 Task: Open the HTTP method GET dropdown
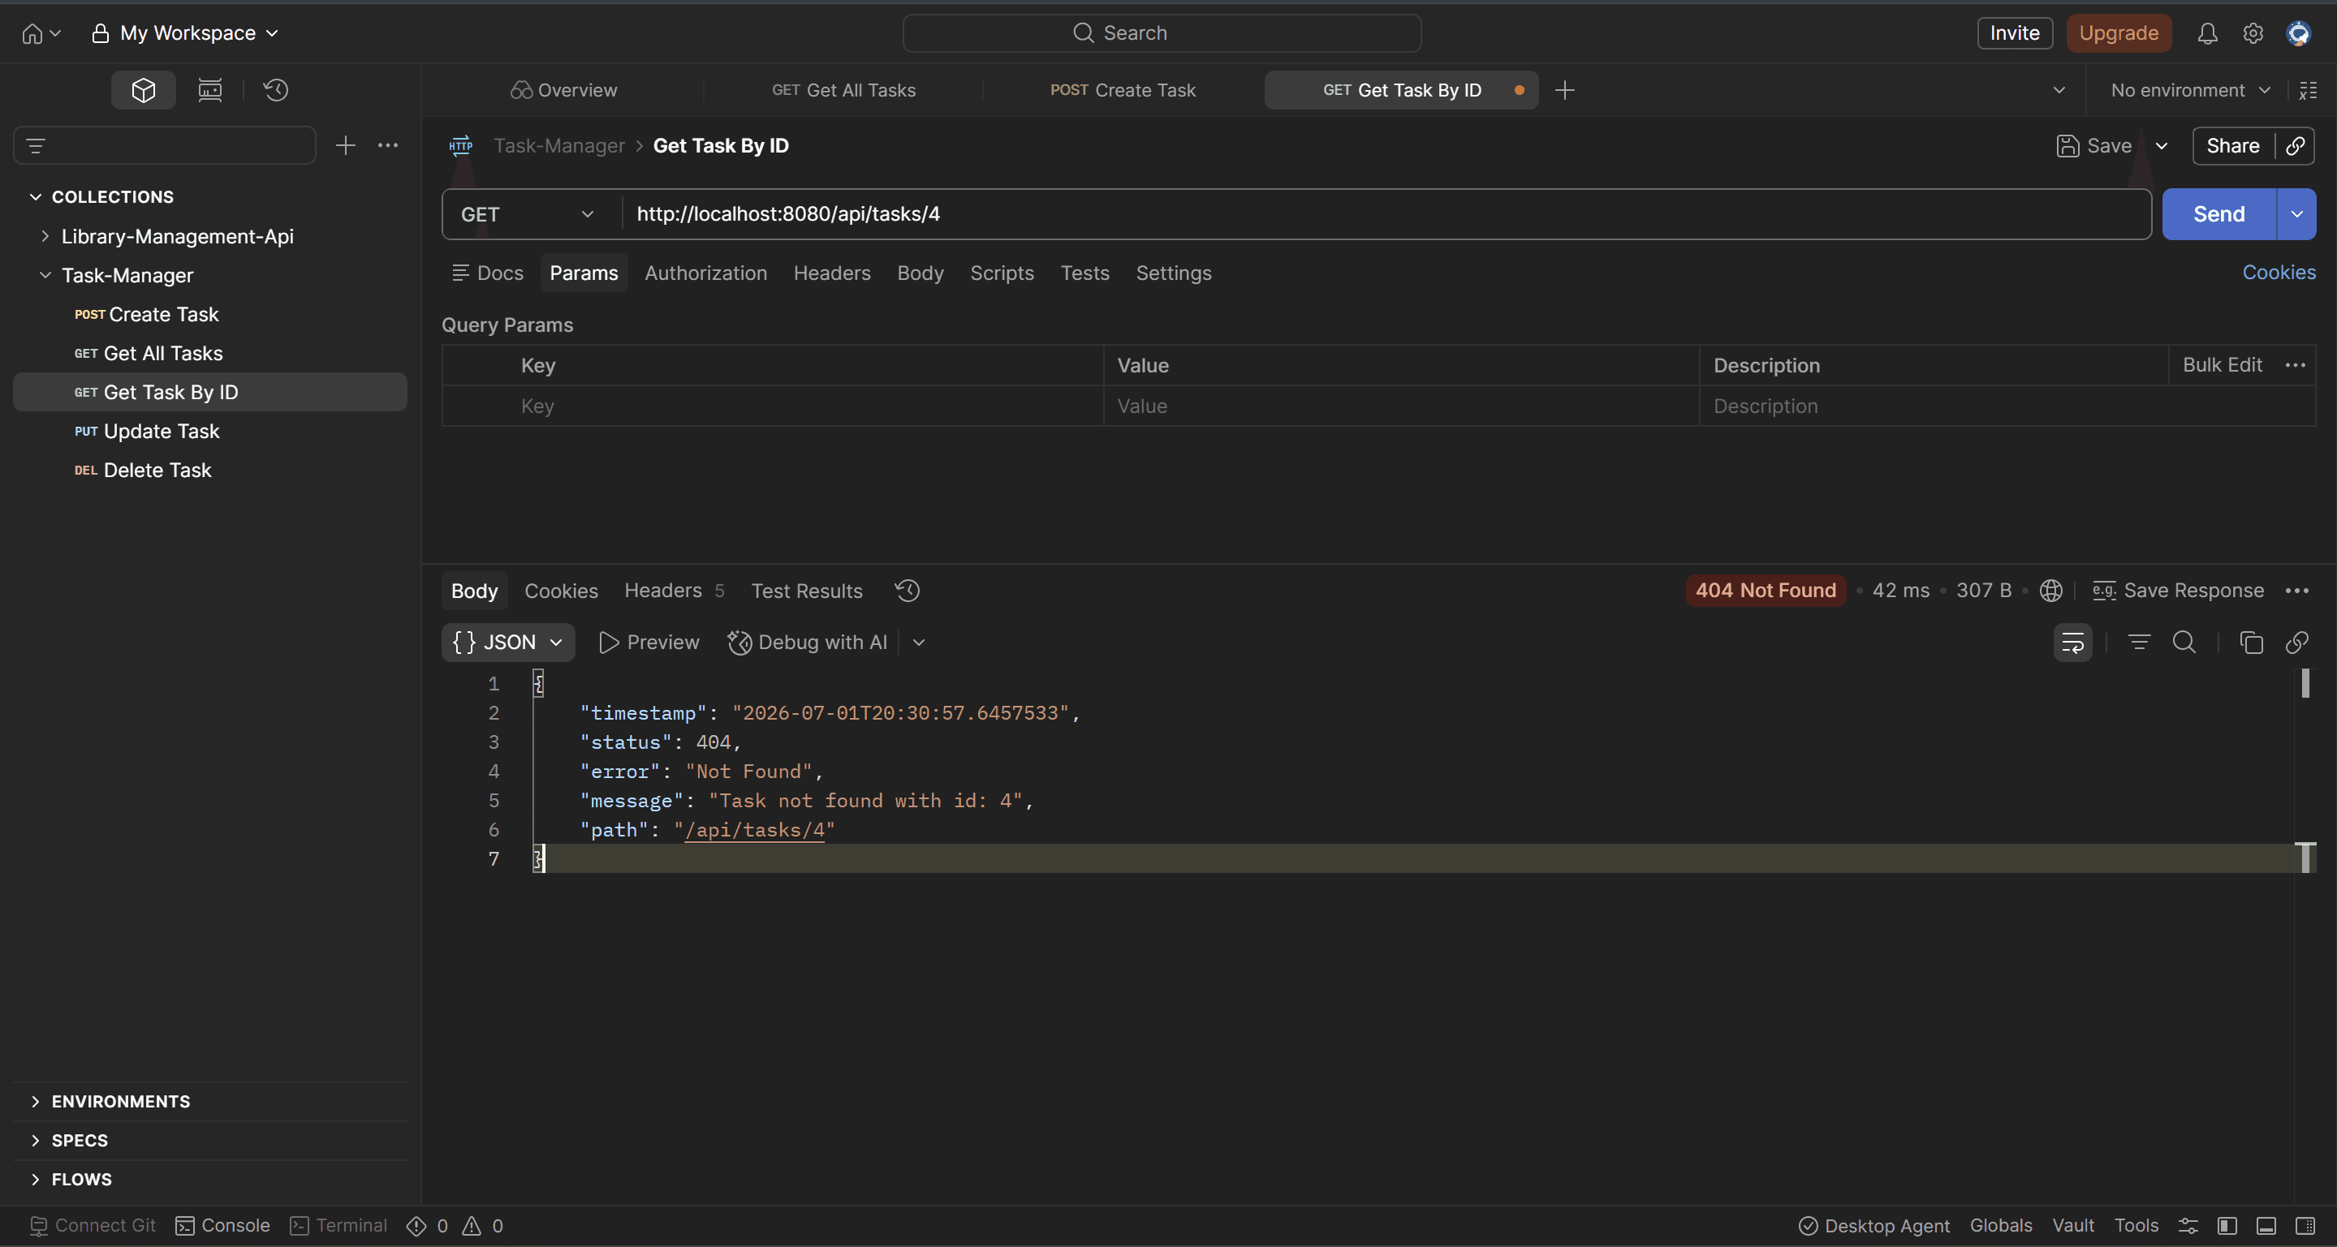pos(527,214)
